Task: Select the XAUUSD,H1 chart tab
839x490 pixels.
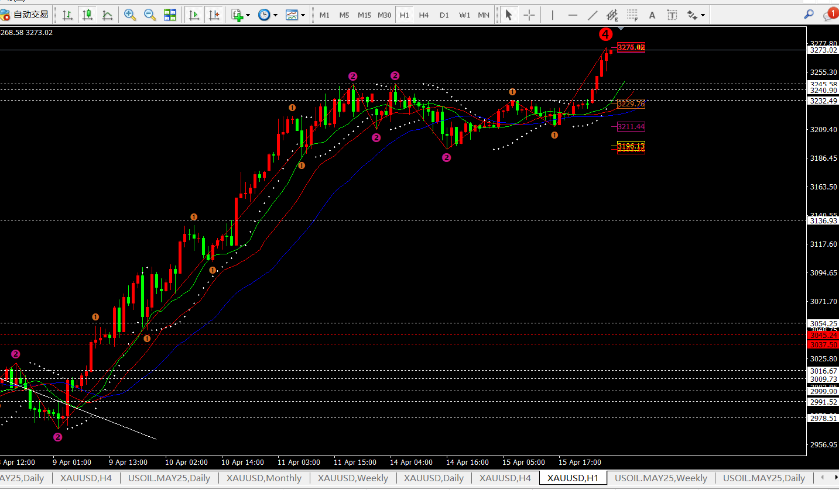Action: (573, 478)
